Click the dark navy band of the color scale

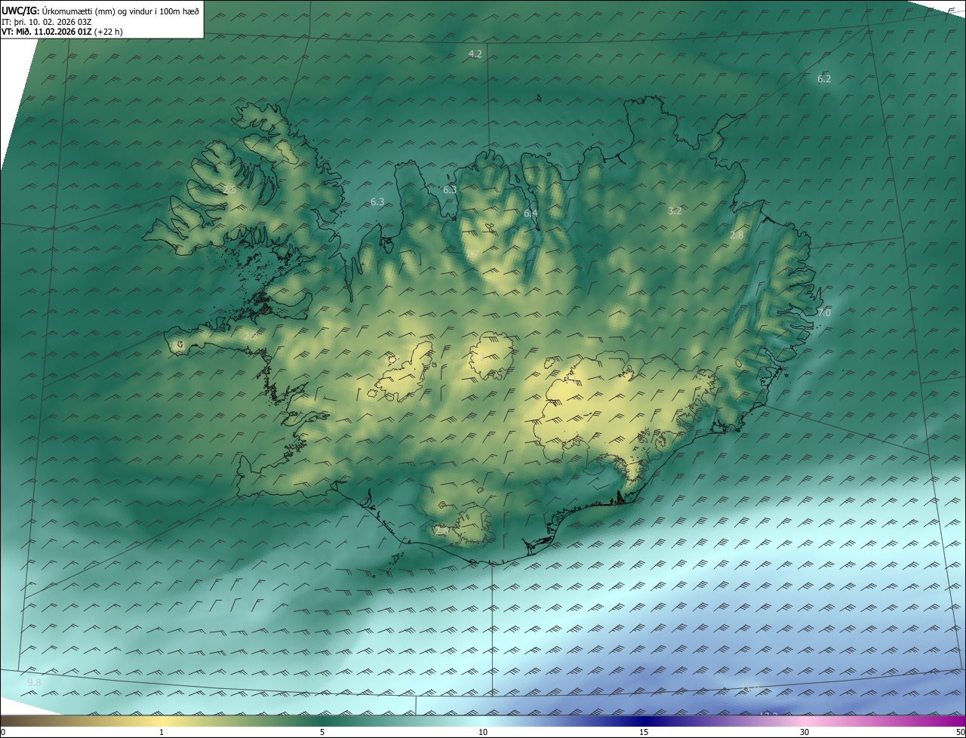(644, 721)
